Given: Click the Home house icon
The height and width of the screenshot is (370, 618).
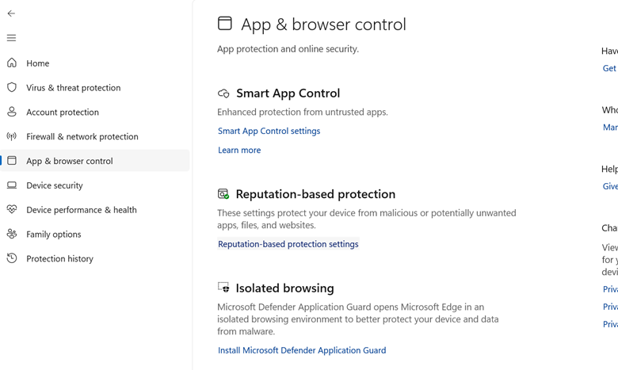Looking at the screenshot, I should point(12,63).
